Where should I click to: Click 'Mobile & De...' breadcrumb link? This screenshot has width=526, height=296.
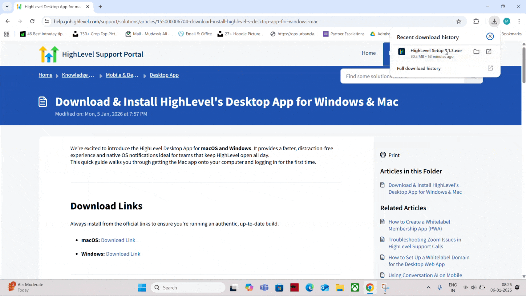click(122, 75)
